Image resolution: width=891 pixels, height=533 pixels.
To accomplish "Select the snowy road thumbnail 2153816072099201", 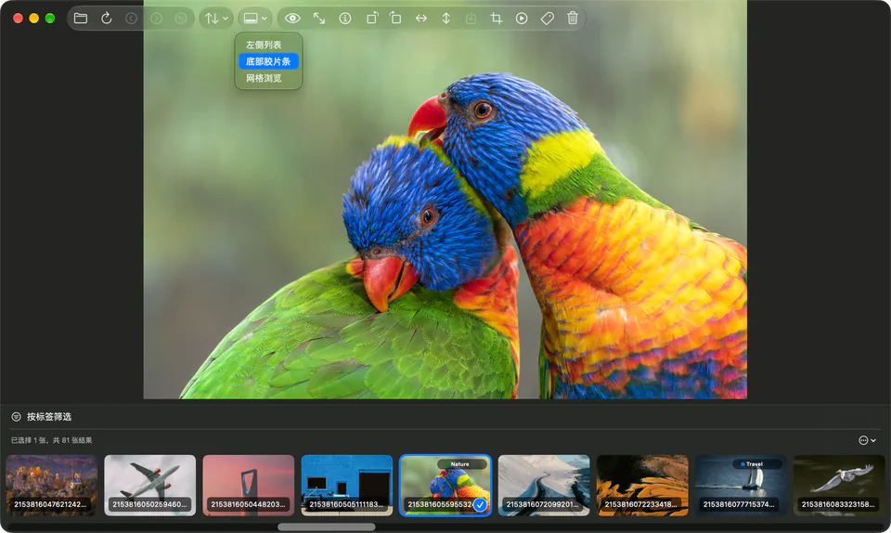I will tap(544, 486).
